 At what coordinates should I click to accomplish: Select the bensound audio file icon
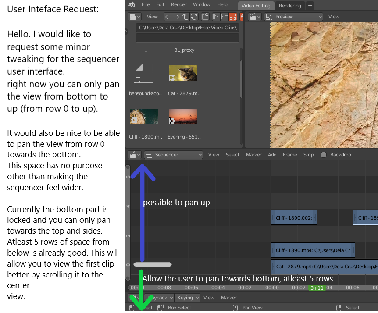coord(144,73)
